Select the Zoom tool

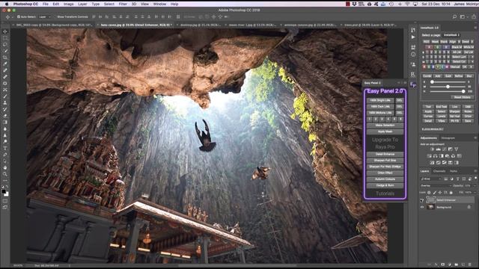pyautogui.click(x=5, y=174)
